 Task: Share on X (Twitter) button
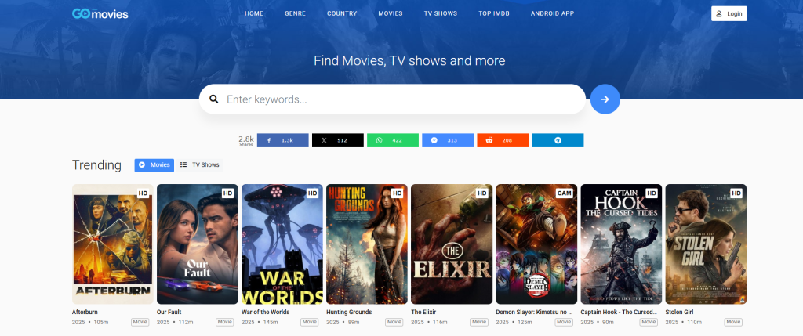click(337, 140)
